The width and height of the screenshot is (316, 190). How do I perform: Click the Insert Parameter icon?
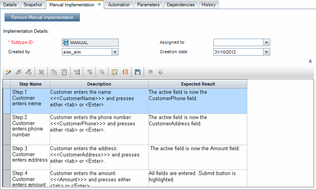coord(90,72)
